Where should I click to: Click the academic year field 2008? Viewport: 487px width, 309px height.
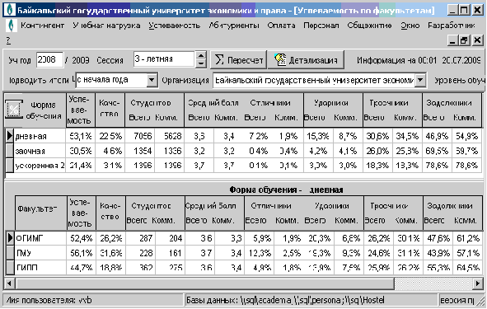coord(49,59)
